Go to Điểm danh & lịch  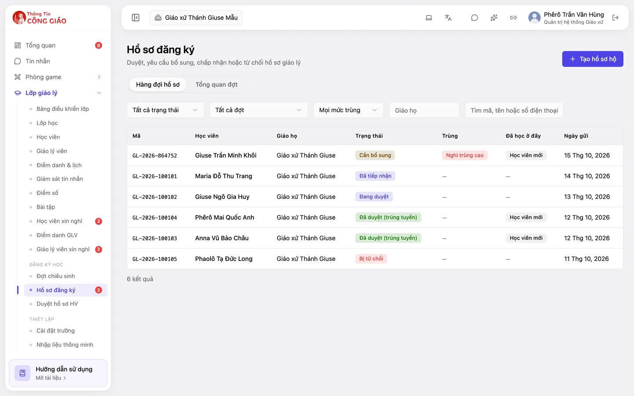(66, 165)
